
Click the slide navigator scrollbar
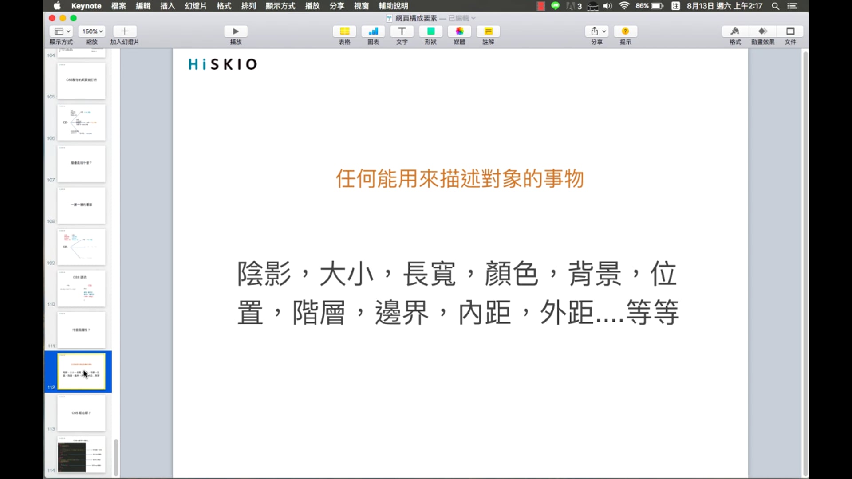[x=115, y=457]
